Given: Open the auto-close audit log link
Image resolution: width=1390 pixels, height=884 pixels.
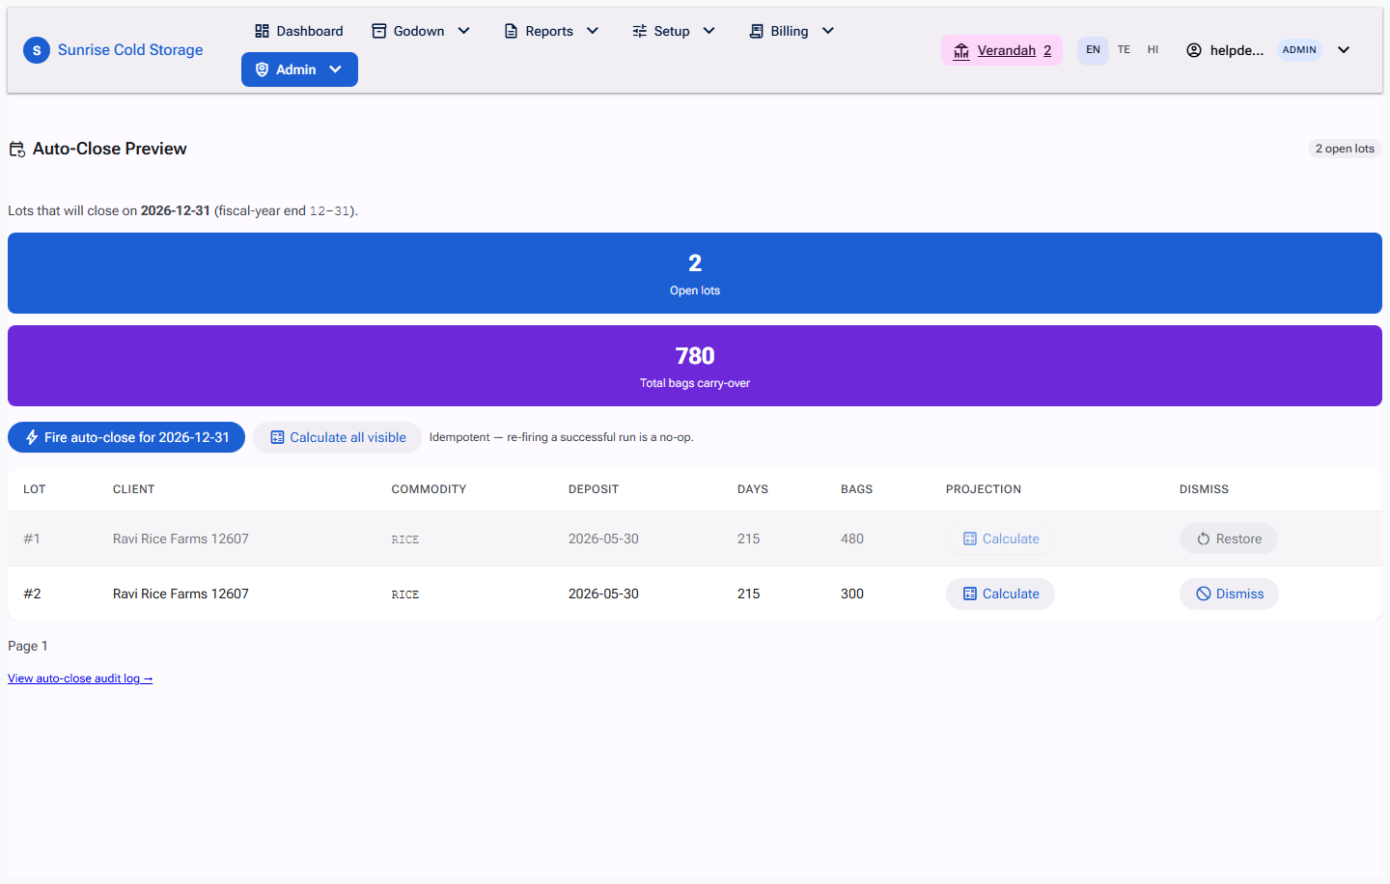Looking at the screenshot, I should click(80, 678).
